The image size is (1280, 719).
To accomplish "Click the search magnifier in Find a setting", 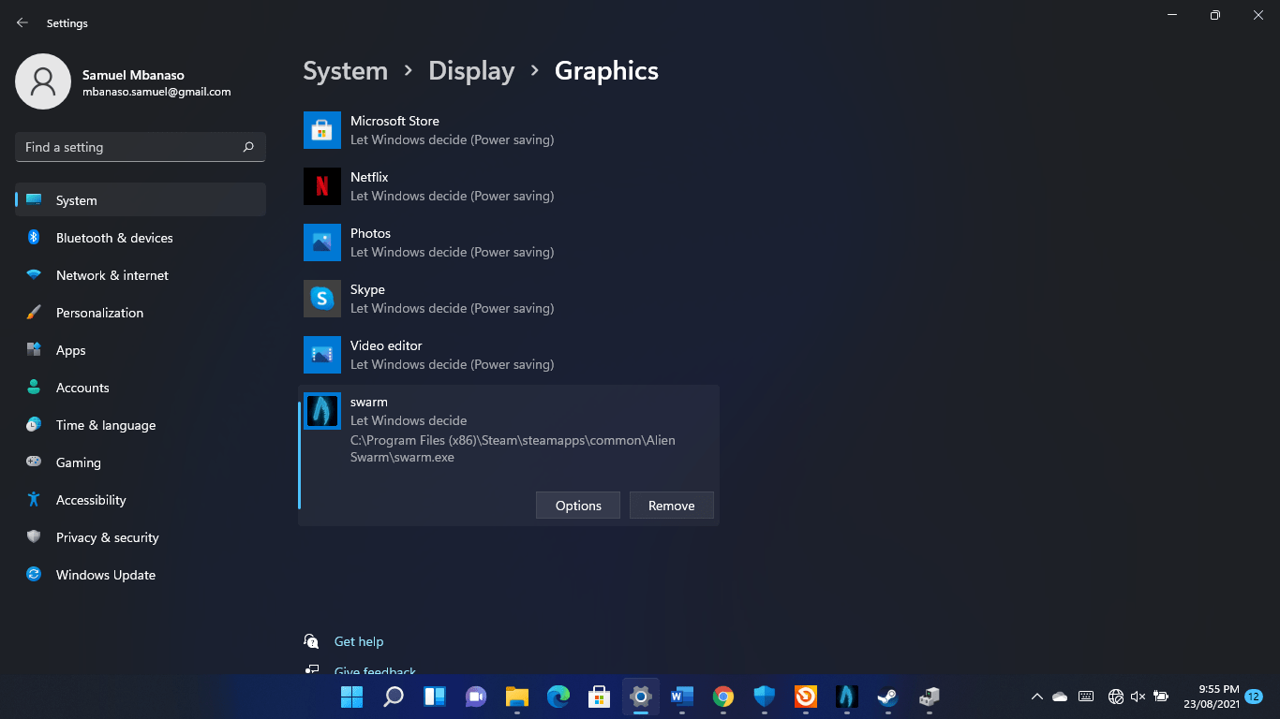I will pyautogui.click(x=248, y=147).
